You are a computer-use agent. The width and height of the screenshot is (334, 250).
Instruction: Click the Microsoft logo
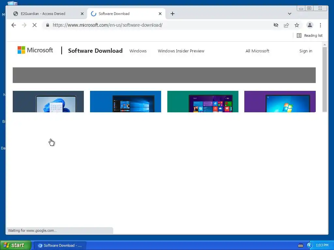pos(35,50)
